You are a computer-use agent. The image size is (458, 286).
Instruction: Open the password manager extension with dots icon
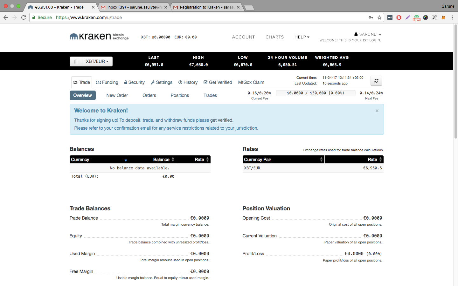click(390, 17)
